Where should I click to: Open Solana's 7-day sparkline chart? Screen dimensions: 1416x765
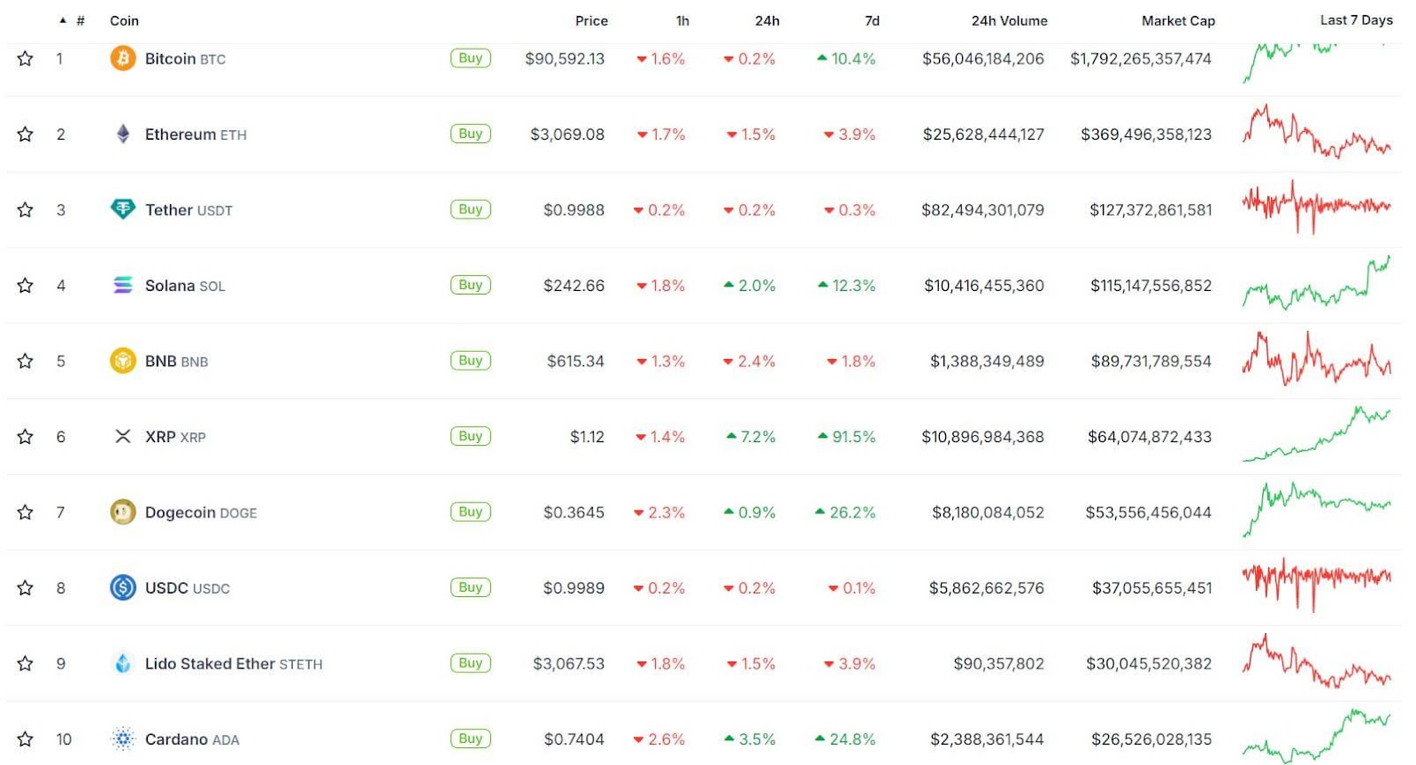tap(1316, 283)
